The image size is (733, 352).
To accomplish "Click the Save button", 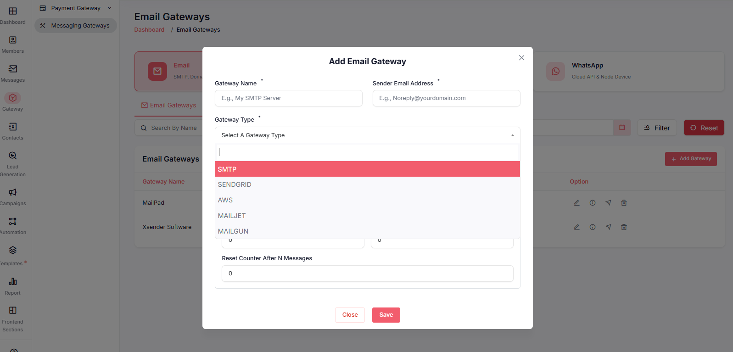I will point(386,315).
